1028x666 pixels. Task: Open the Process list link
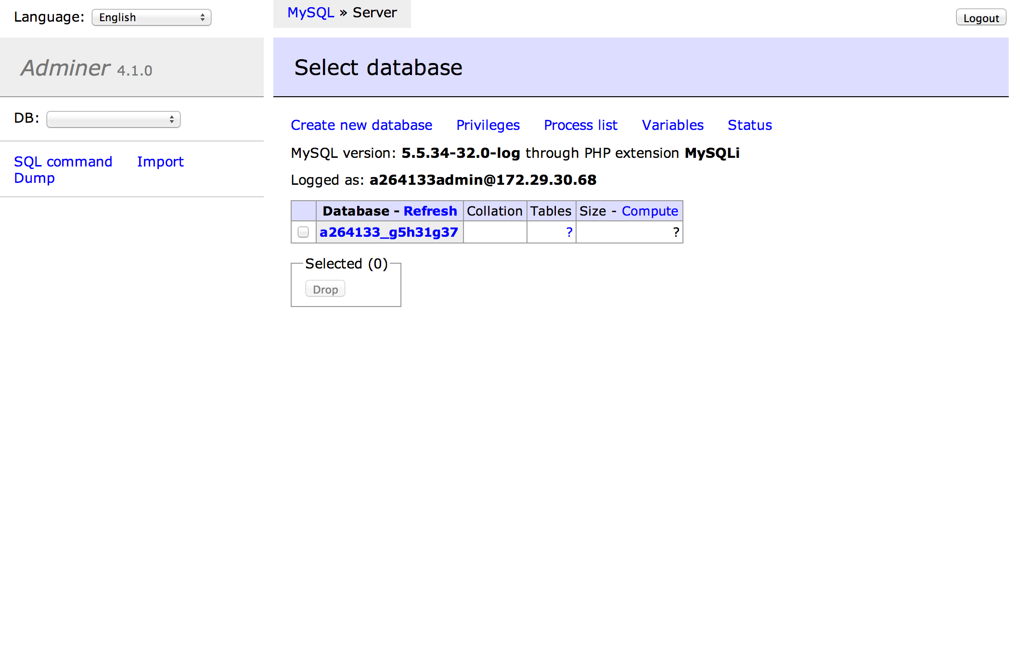click(x=580, y=125)
